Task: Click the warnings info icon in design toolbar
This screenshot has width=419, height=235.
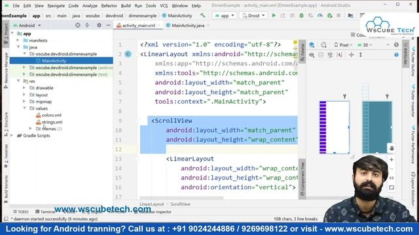Action: click(x=396, y=45)
